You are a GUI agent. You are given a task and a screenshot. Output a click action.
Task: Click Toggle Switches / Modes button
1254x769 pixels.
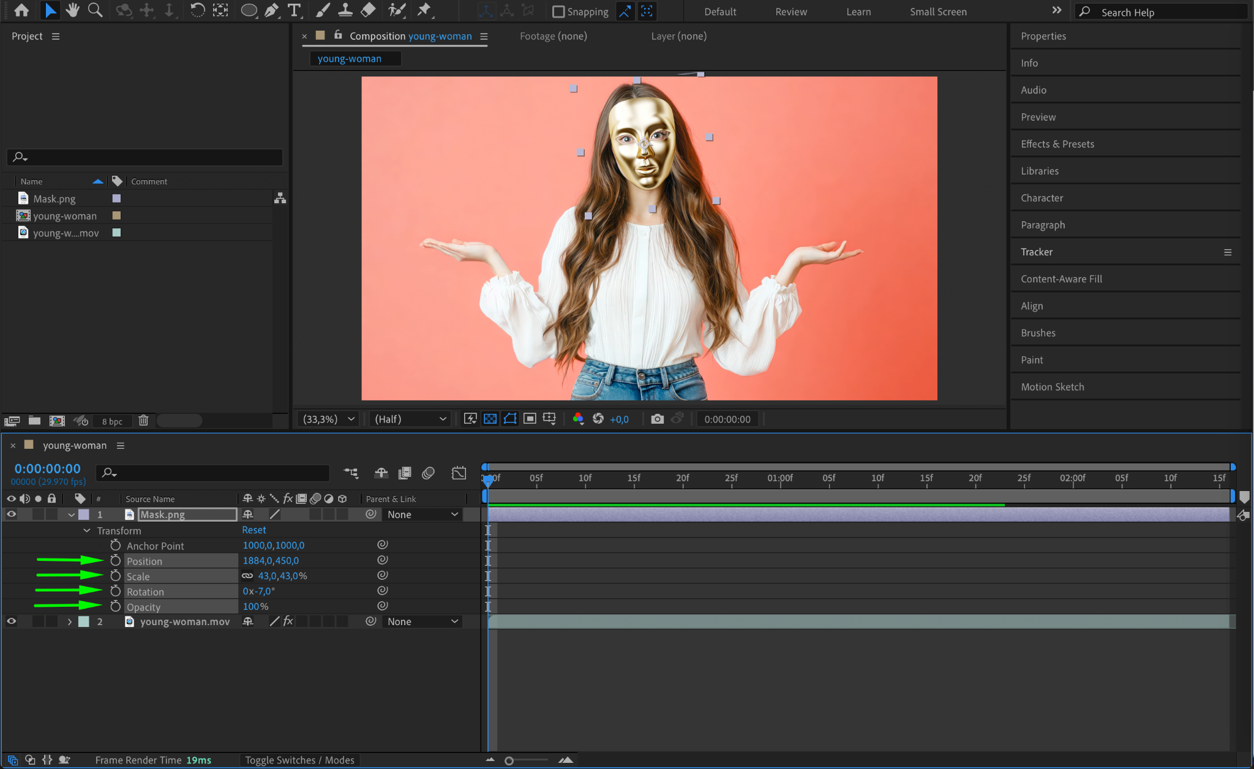299,760
